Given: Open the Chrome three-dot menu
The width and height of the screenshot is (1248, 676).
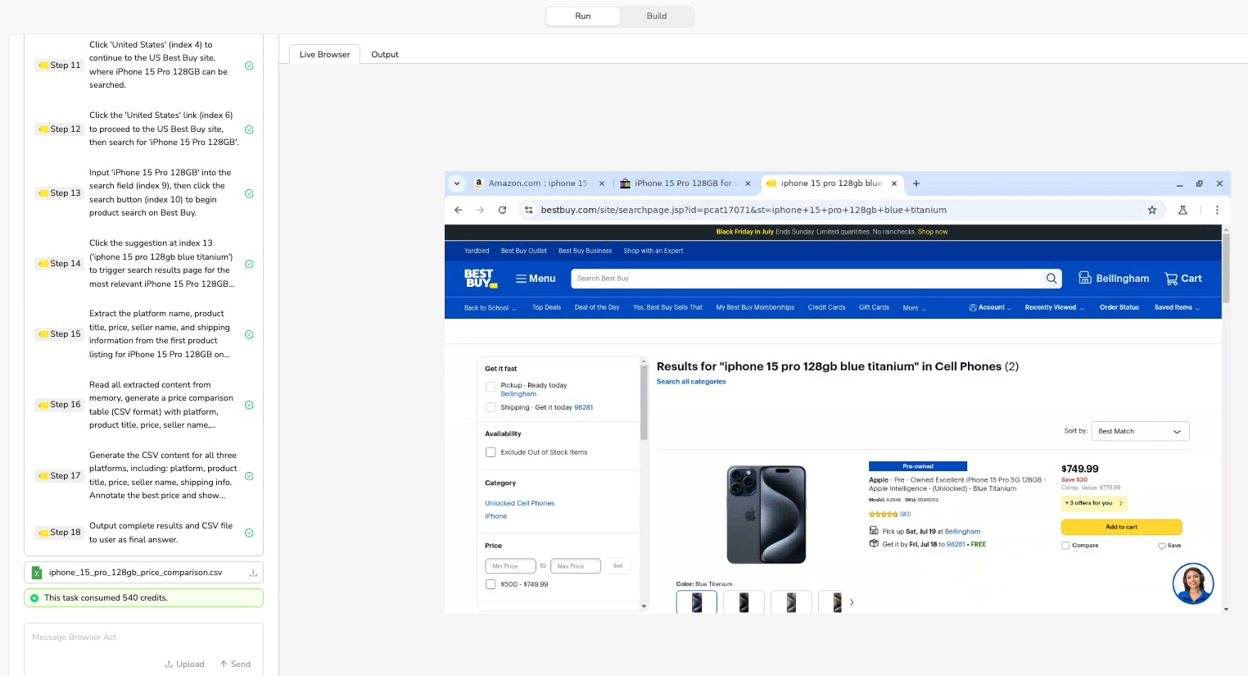Looking at the screenshot, I should (1217, 210).
